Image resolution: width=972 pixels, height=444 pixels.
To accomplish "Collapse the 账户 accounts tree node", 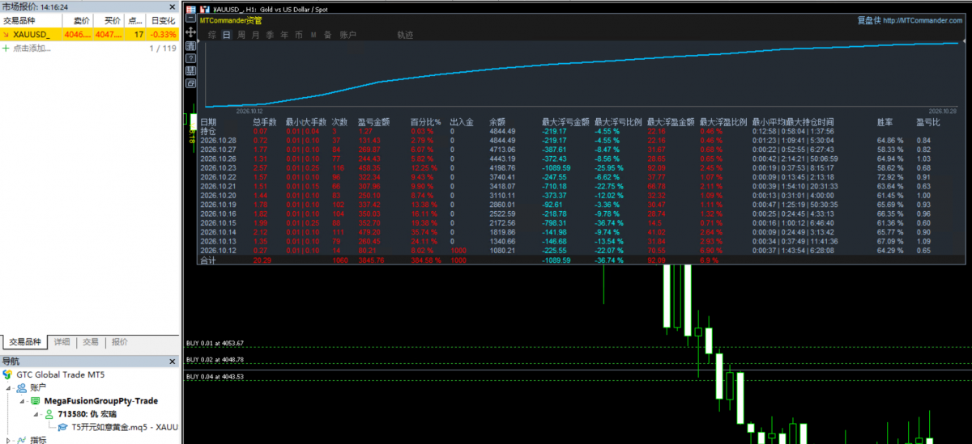I will [x=8, y=388].
